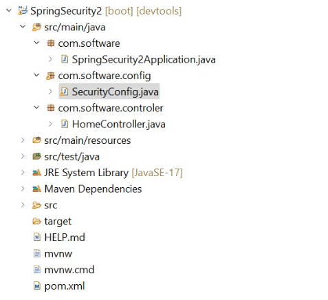Expand the src/main/resources folder
This screenshot has width=328, height=300.
[x=23, y=140]
